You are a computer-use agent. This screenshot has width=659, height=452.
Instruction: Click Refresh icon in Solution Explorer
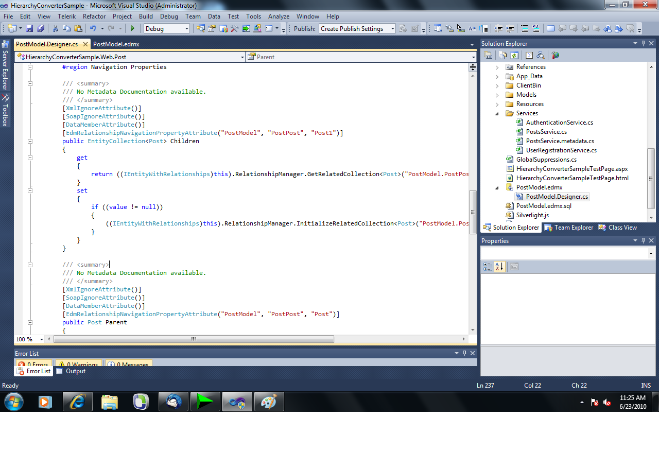pos(514,55)
